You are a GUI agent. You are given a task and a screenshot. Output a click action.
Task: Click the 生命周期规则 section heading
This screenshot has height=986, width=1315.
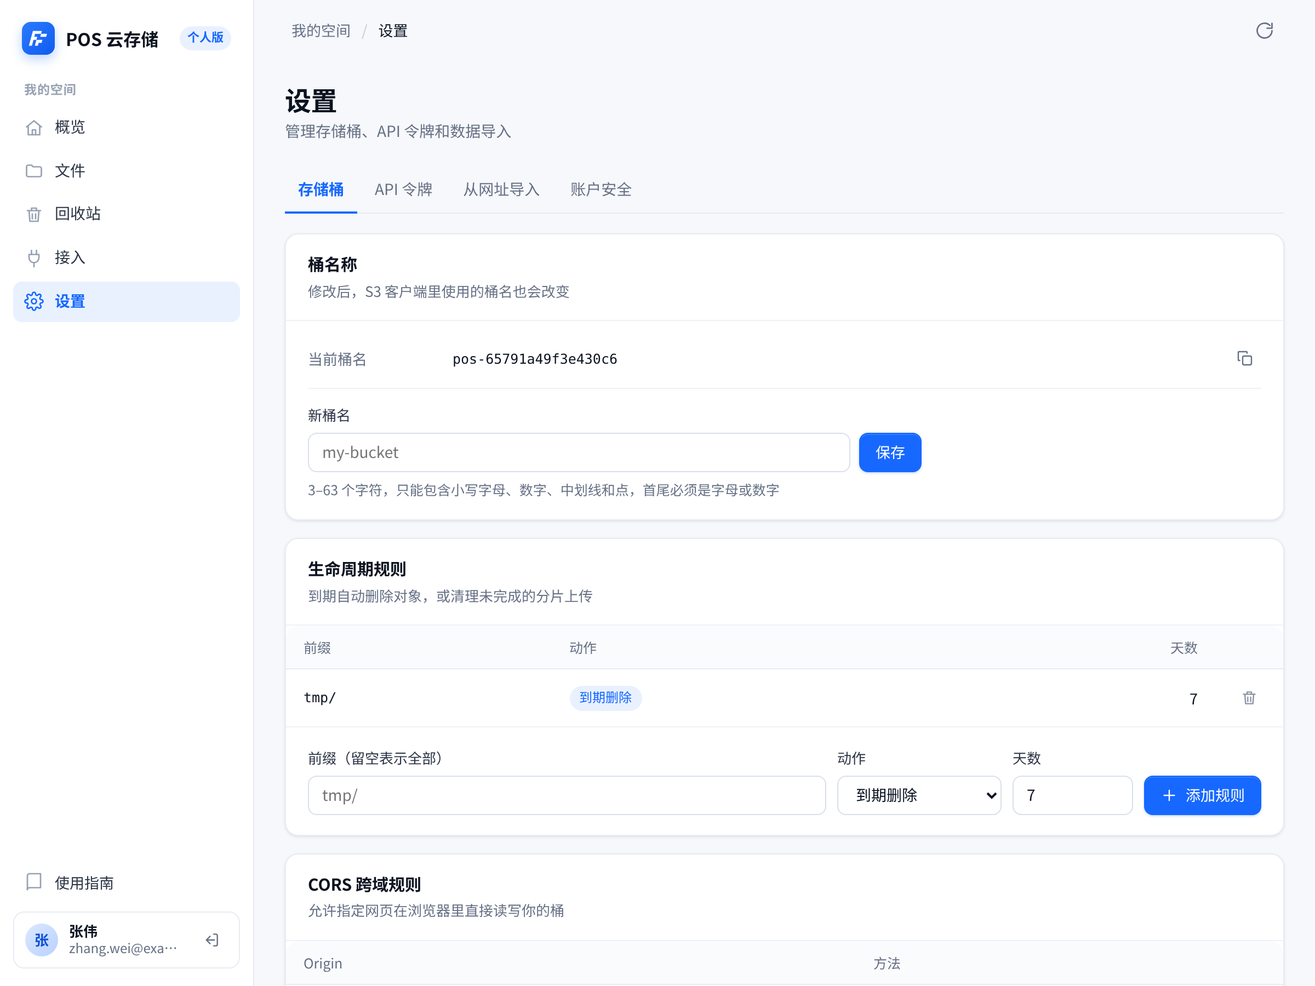click(357, 569)
